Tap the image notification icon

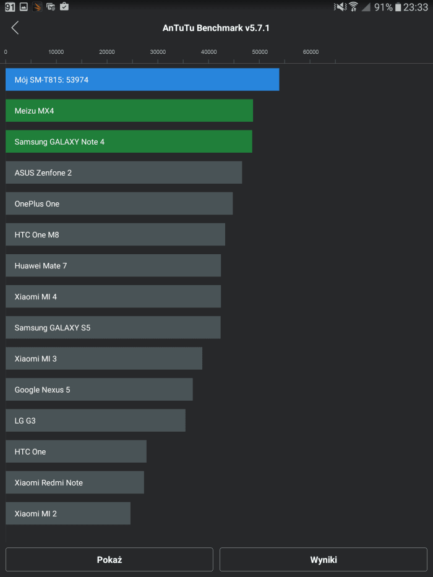(24, 7)
